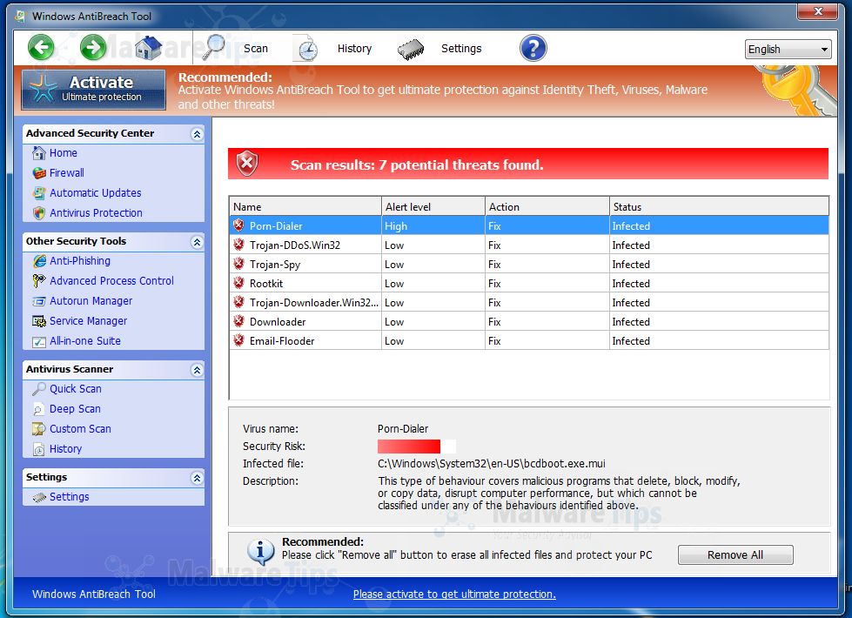Select the Trojan-Spy threat row
Image resolution: width=852 pixels, height=618 pixels.
click(275, 265)
